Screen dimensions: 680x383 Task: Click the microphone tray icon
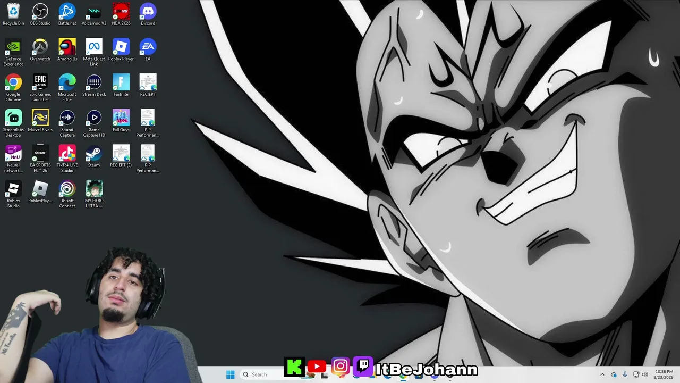[625, 374]
